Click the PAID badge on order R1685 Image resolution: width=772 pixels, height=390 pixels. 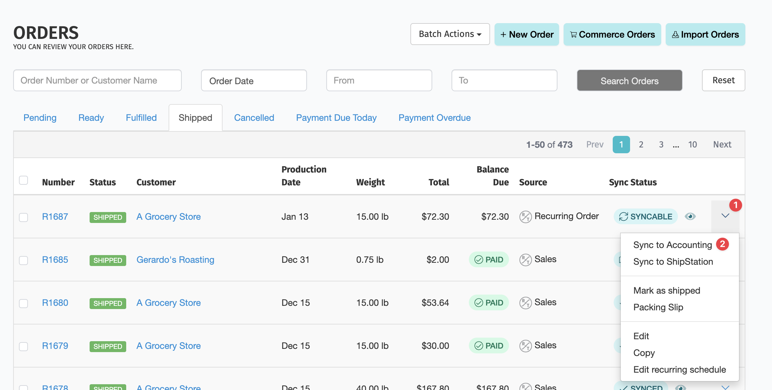click(489, 260)
